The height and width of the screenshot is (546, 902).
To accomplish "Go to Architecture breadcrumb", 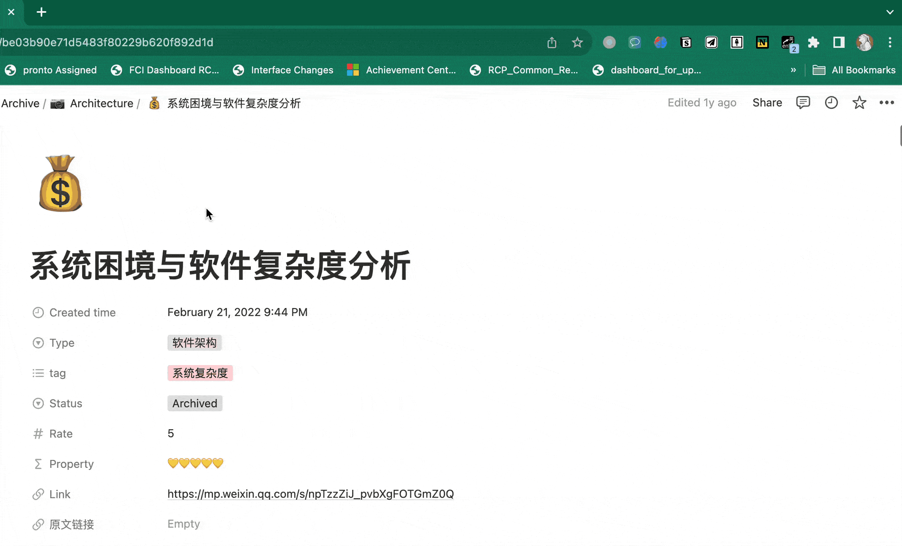I will tap(101, 104).
